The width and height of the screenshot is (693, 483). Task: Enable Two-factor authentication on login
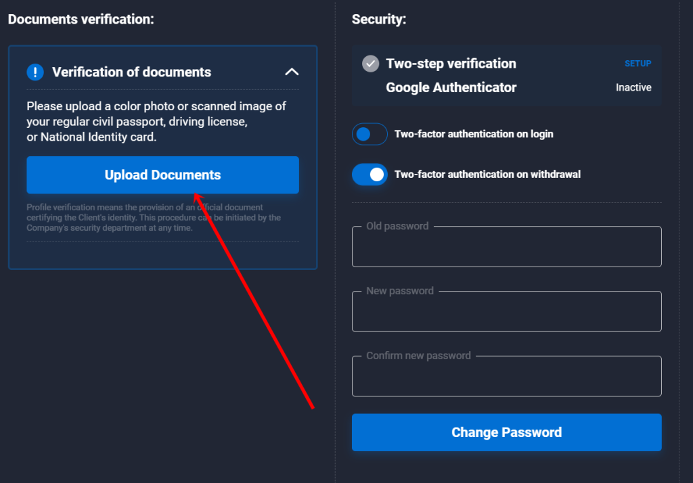pos(369,134)
